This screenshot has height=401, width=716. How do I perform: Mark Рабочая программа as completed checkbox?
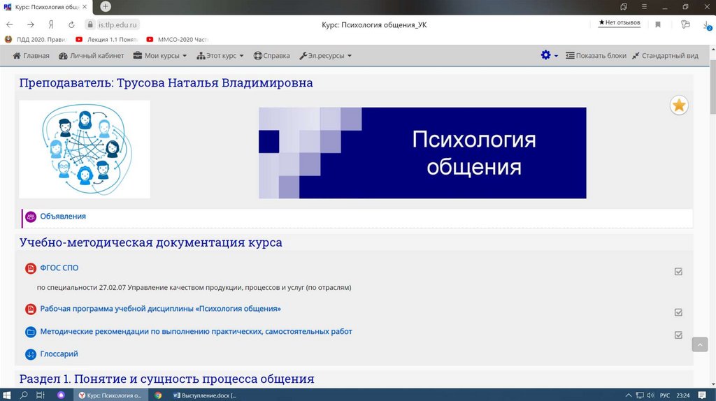click(678, 312)
